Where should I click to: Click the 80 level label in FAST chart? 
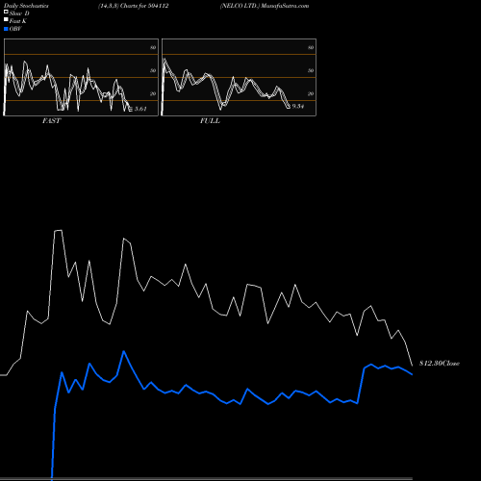pos(153,48)
